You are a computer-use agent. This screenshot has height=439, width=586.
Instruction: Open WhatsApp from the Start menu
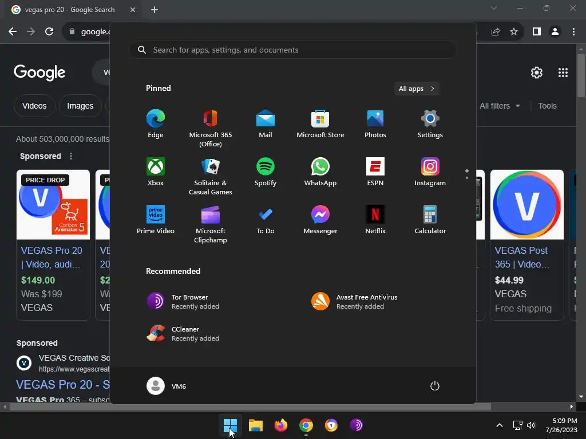(x=320, y=171)
